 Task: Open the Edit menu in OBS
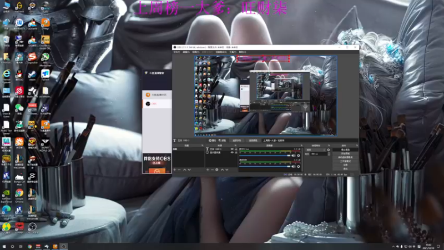[x=186, y=52]
